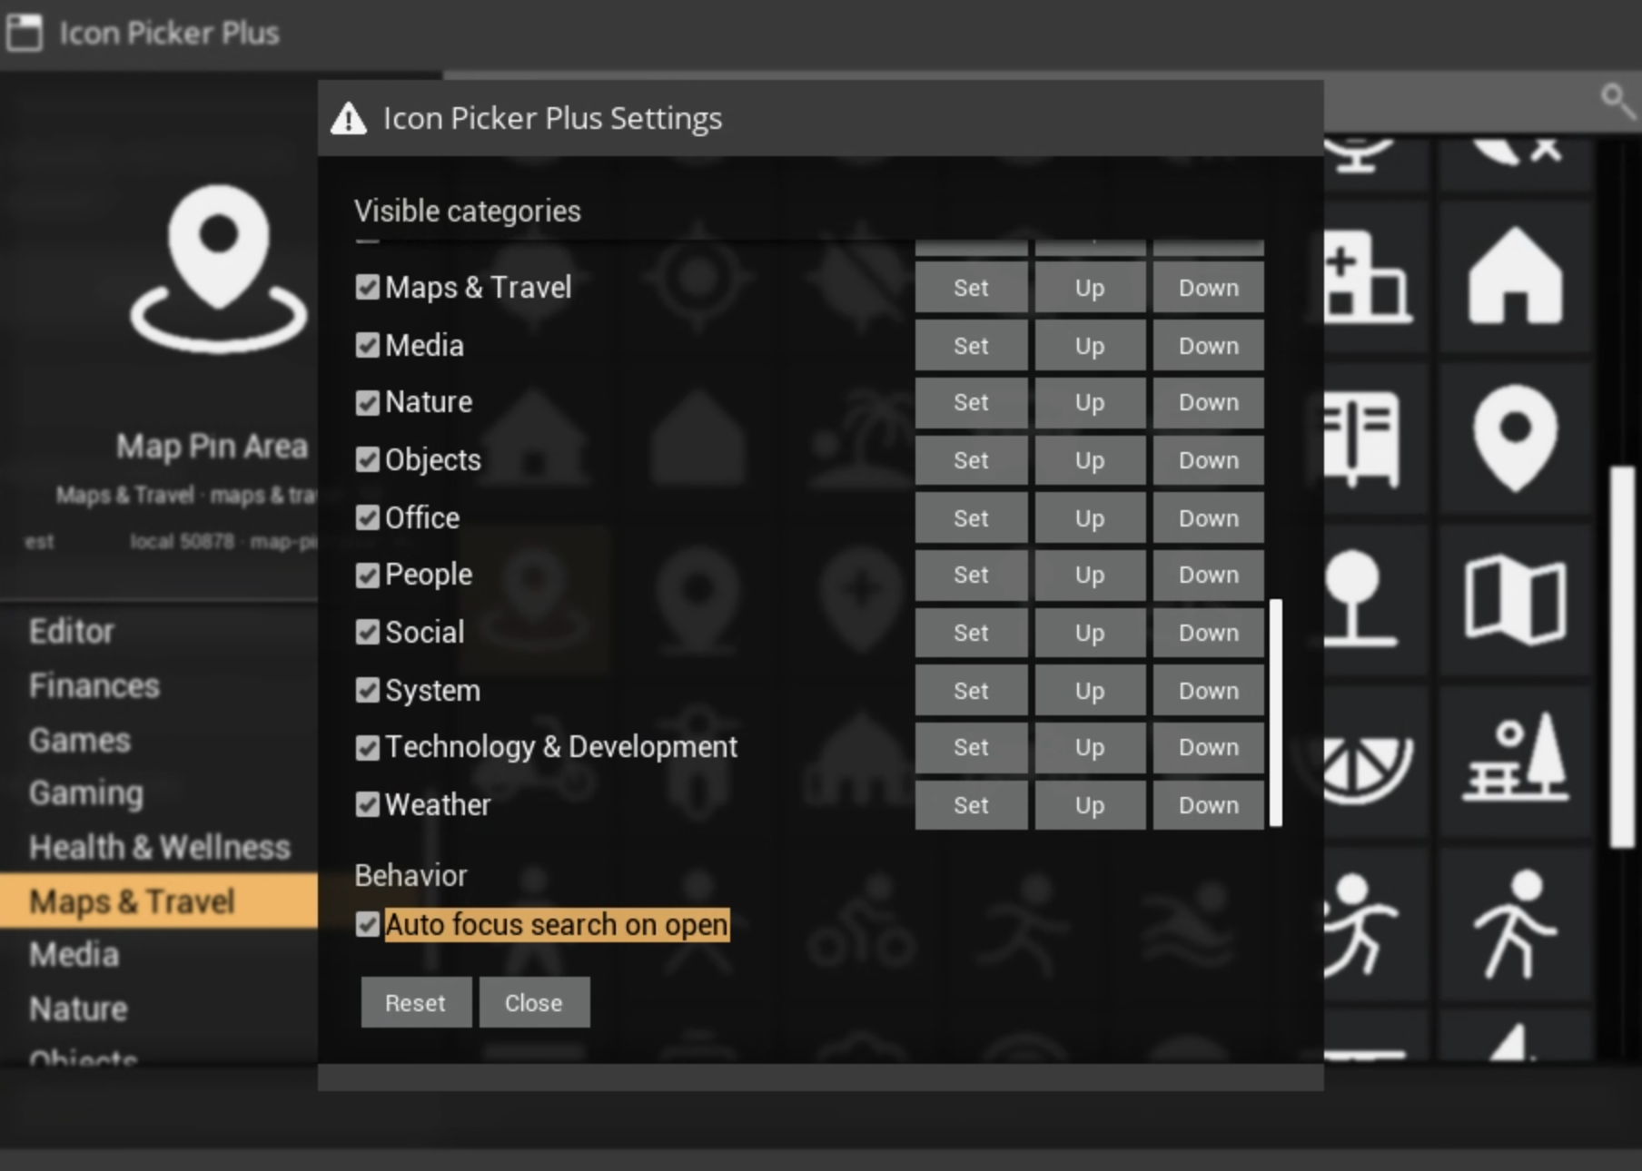Screen dimensions: 1642x1171
Task: Move the Maps & Travel category Down
Action: point(1209,288)
